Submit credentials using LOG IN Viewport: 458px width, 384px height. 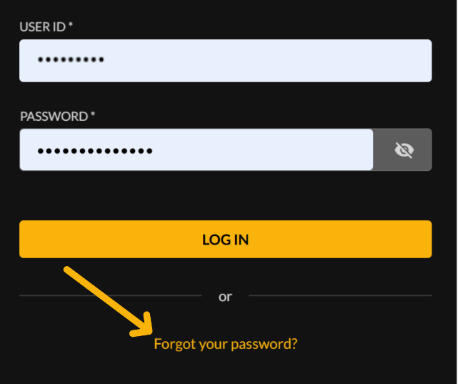pos(225,239)
